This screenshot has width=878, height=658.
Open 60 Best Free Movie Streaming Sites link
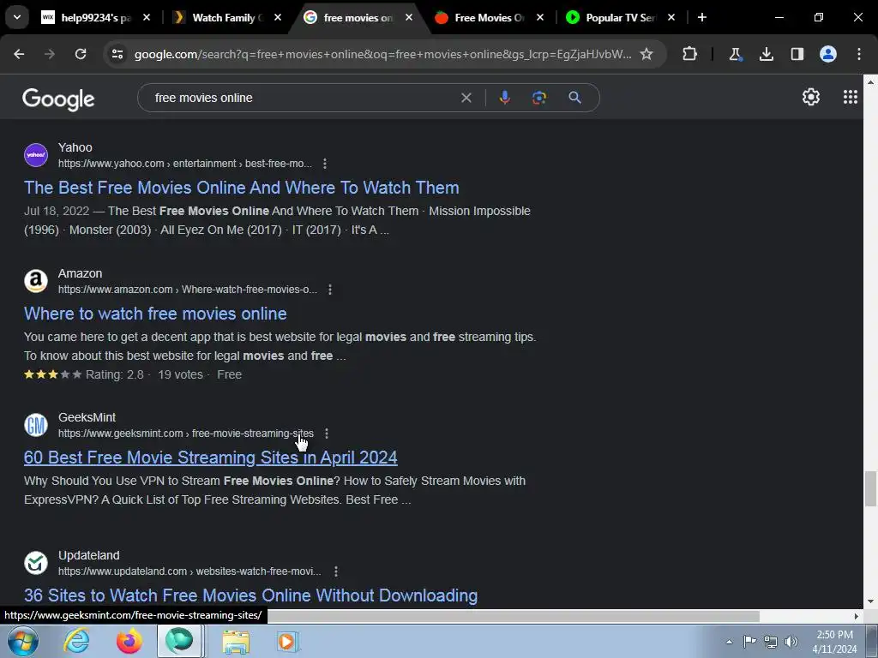click(x=211, y=458)
